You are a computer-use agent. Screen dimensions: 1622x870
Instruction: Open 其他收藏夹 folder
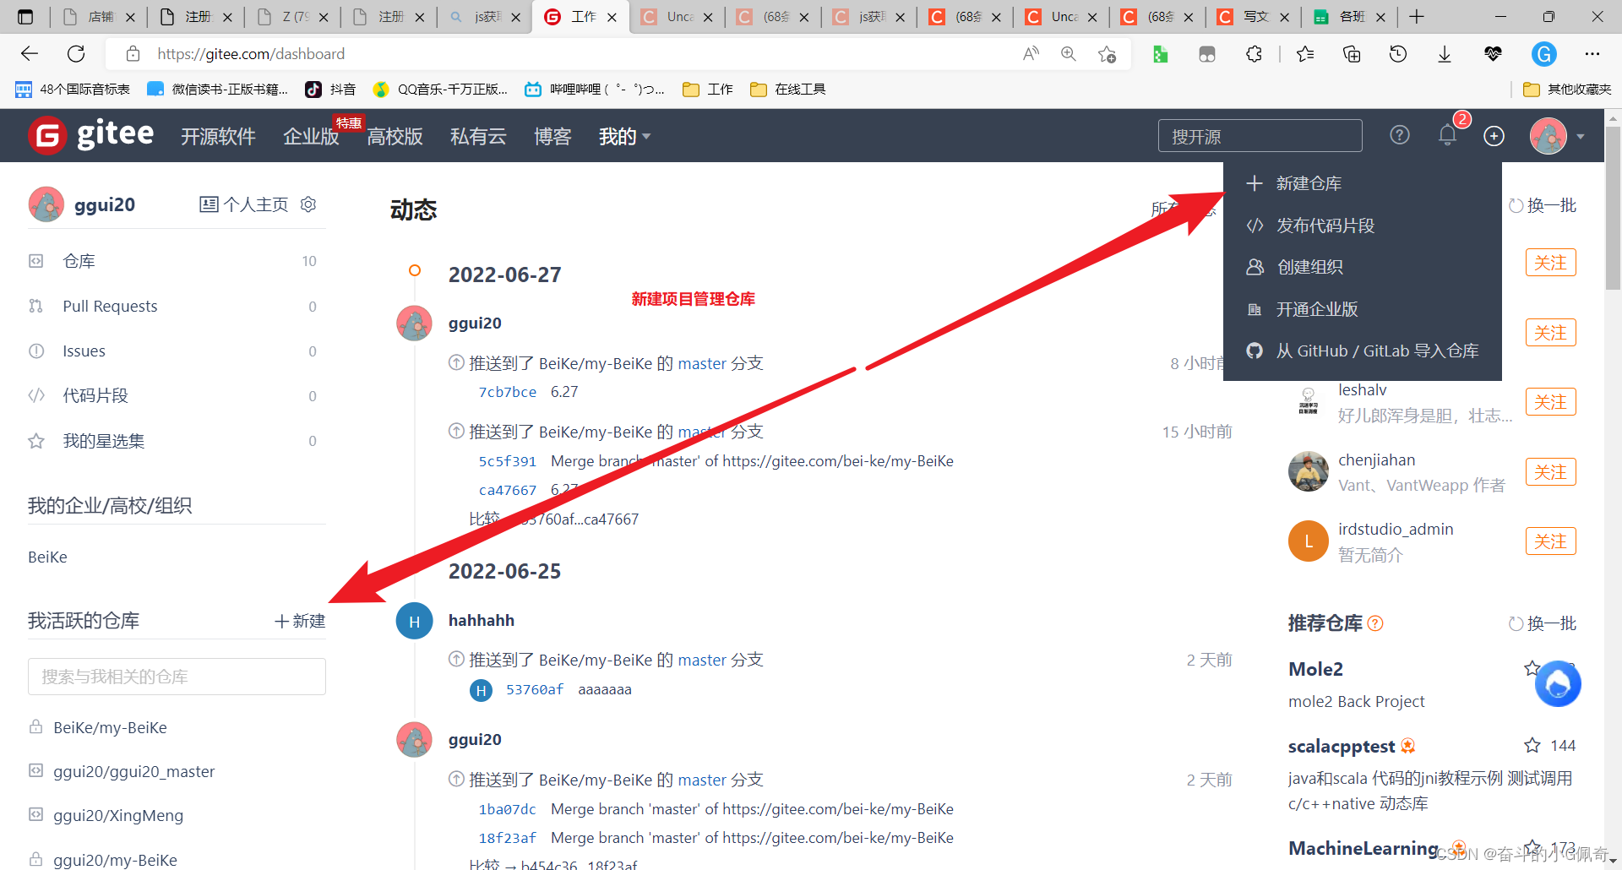[x=1567, y=89]
